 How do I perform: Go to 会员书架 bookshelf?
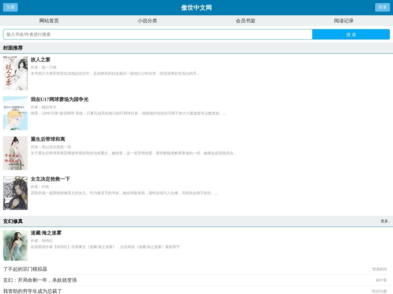tap(245, 21)
